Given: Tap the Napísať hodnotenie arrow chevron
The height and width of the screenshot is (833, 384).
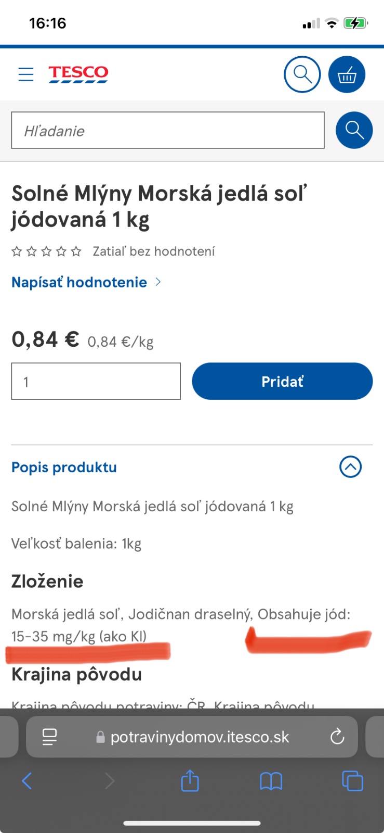Looking at the screenshot, I should 158,282.
